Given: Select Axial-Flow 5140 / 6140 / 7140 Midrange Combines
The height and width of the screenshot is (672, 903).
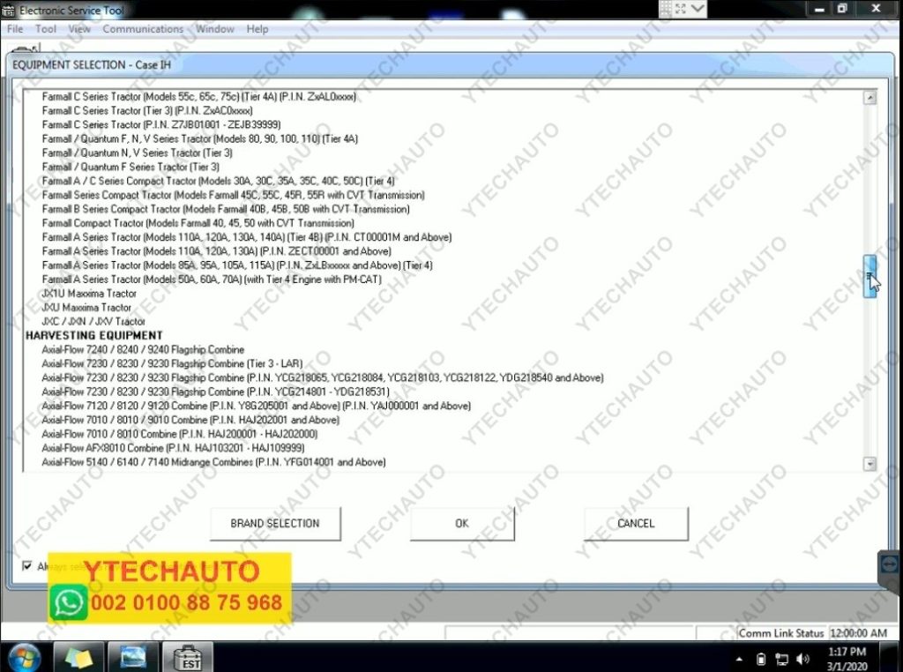Looking at the screenshot, I should click(213, 462).
